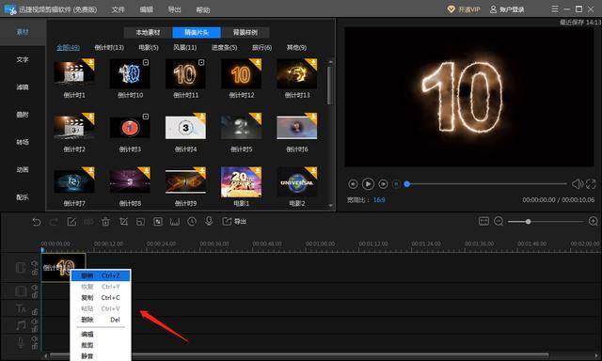The height and width of the screenshot is (361, 602).
Task: Click the microphone voiceover icon in the toolbar
Action: coord(209,221)
